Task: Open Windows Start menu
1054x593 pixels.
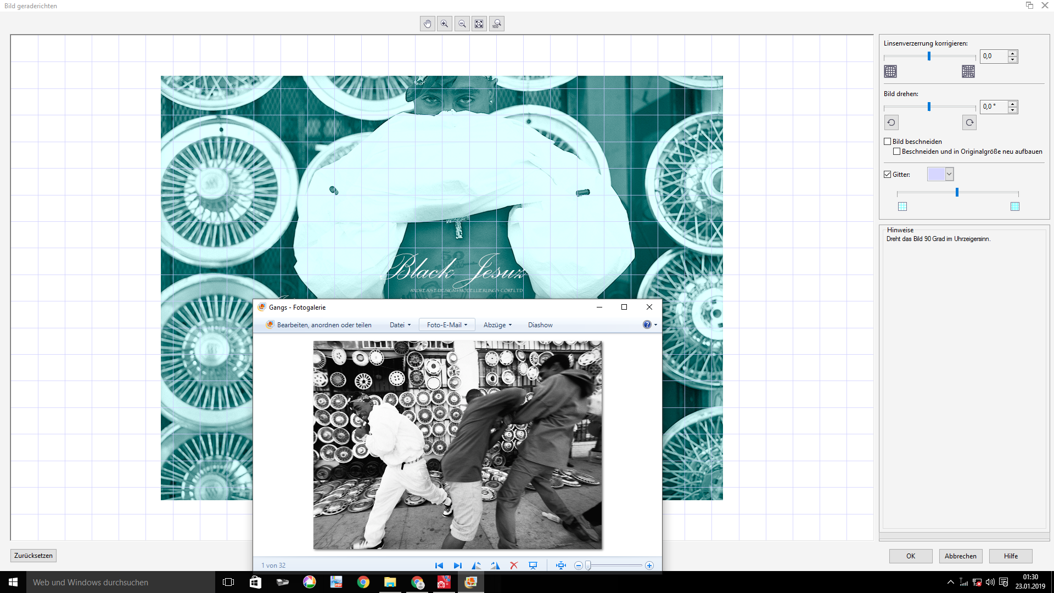Action: (x=13, y=582)
